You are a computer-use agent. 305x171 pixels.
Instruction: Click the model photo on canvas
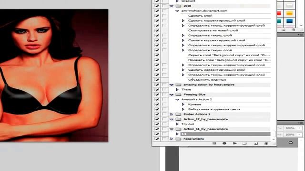[54, 75]
